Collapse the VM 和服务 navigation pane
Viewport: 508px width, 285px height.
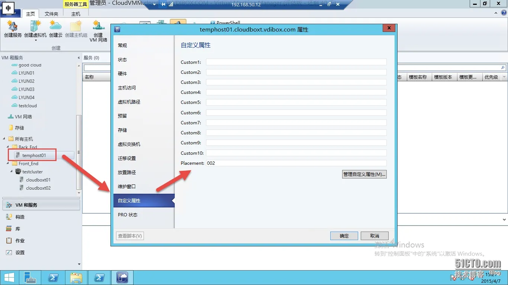[x=78, y=58]
